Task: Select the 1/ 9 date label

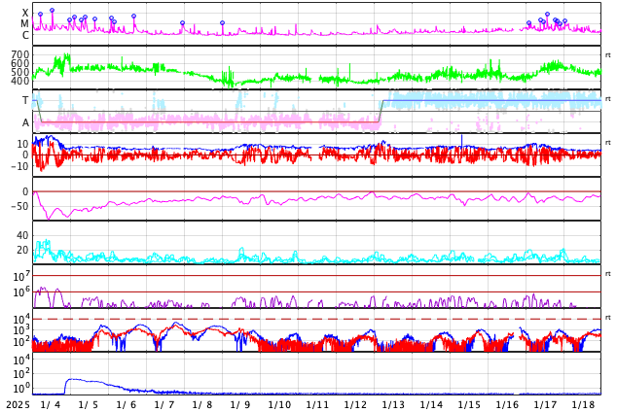Action: pos(240,404)
